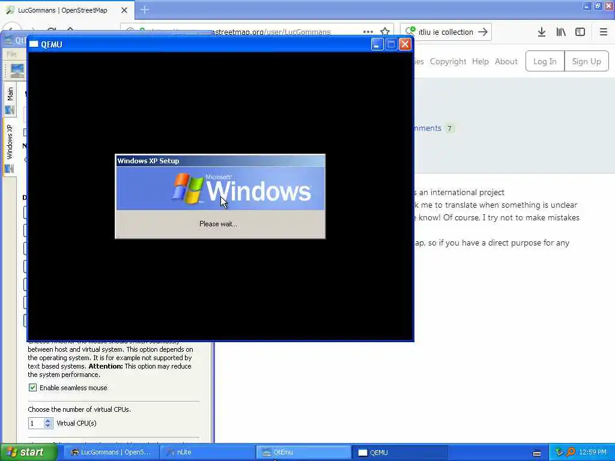Click the Sign Up button
The height and width of the screenshot is (461, 615).
[586, 61]
